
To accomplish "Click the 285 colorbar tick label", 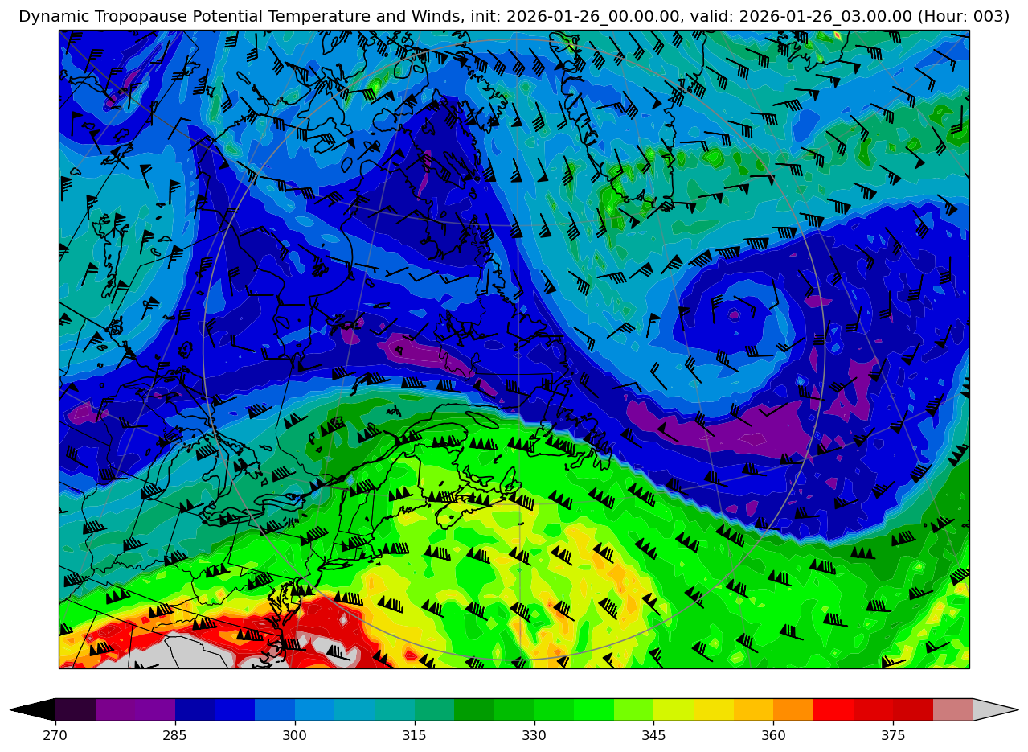I will (175, 735).
